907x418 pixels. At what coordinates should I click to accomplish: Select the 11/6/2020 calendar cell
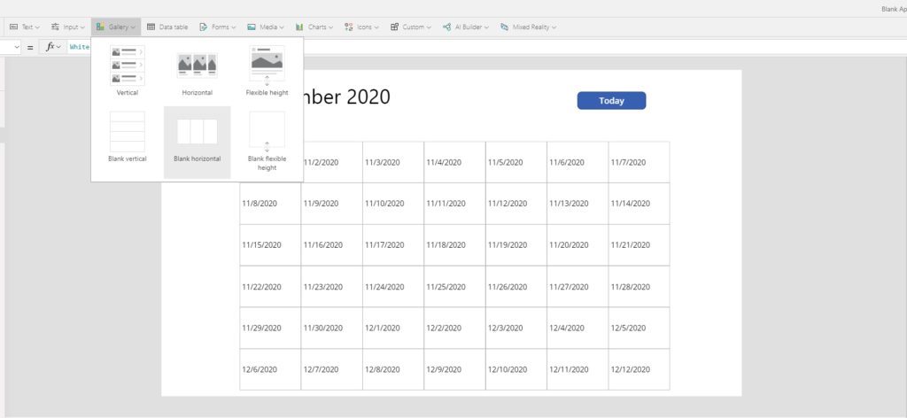(578, 162)
